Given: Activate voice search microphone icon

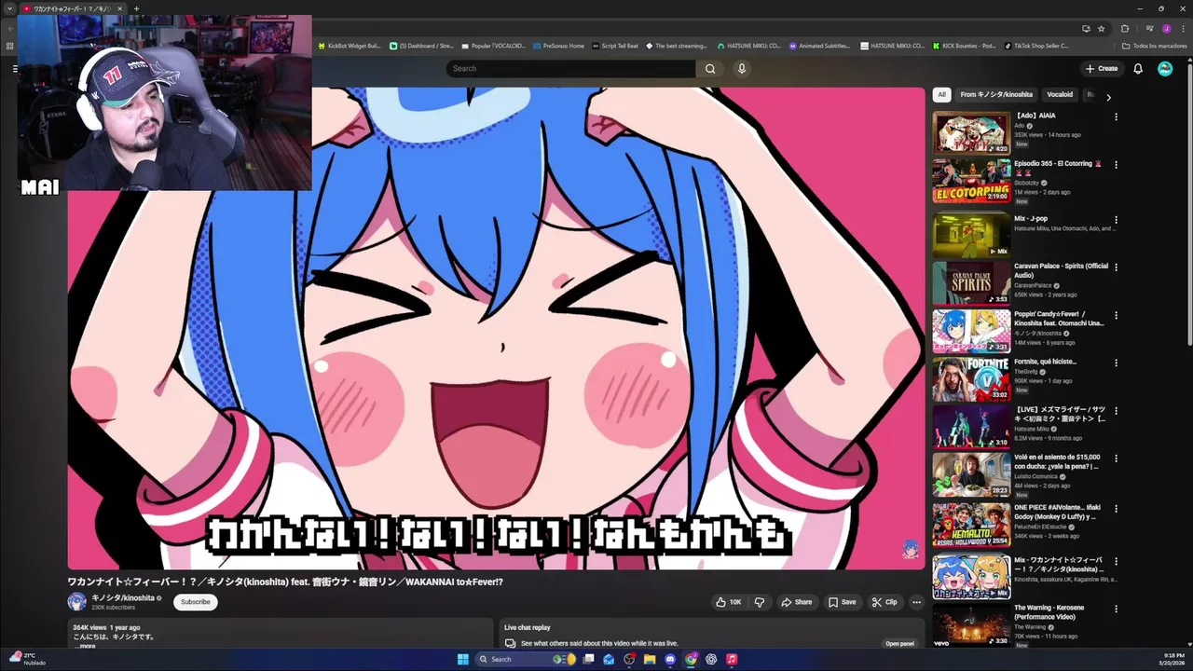Looking at the screenshot, I should pyautogui.click(x=742, y=68).
